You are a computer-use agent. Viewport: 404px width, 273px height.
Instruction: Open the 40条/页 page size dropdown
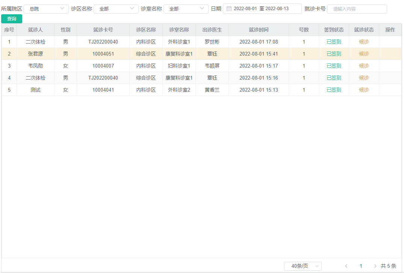(x=303, y=266)
